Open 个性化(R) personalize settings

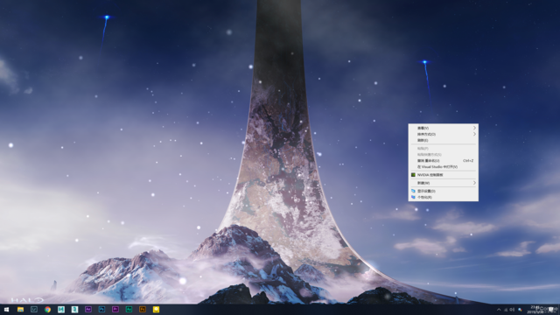[x=444, y=197]
